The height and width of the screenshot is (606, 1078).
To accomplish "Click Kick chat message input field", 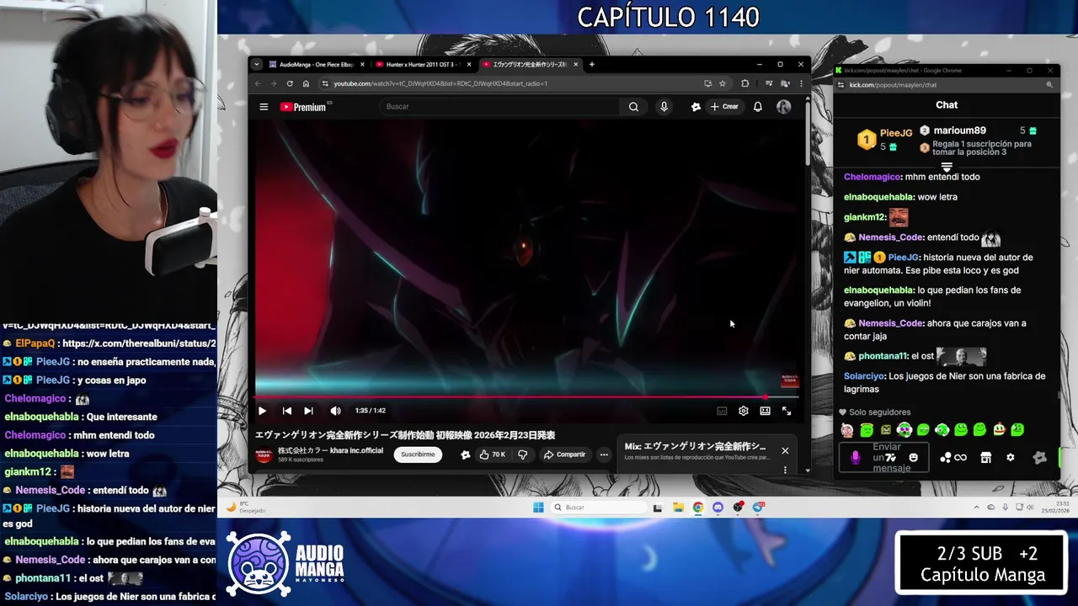I will pos(884,458).
